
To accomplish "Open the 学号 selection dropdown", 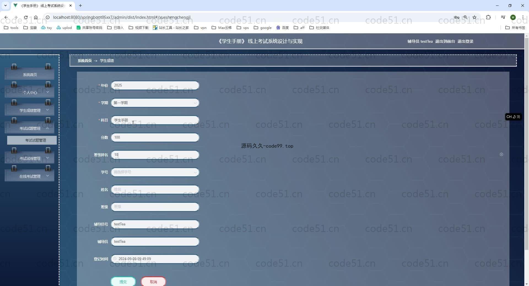I will pos(155,172).
